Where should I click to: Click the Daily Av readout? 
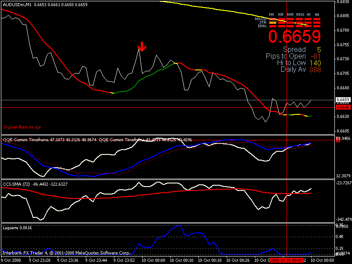coord(293,70)
